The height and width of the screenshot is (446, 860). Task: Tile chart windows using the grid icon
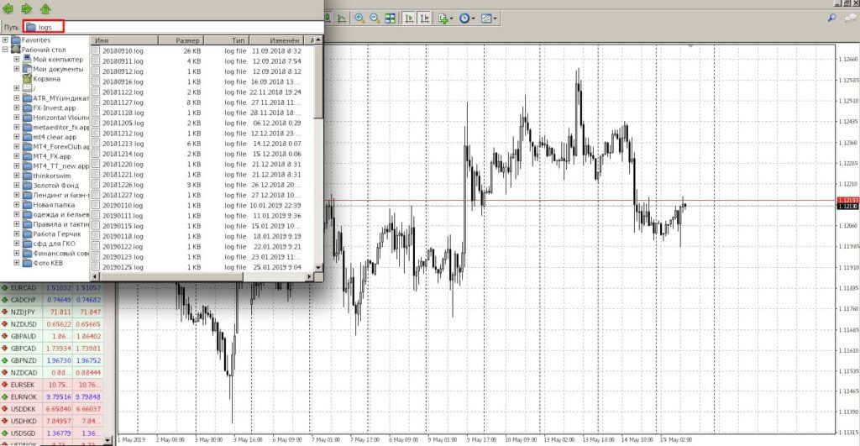pyautogui.click(x=391, y=18)
